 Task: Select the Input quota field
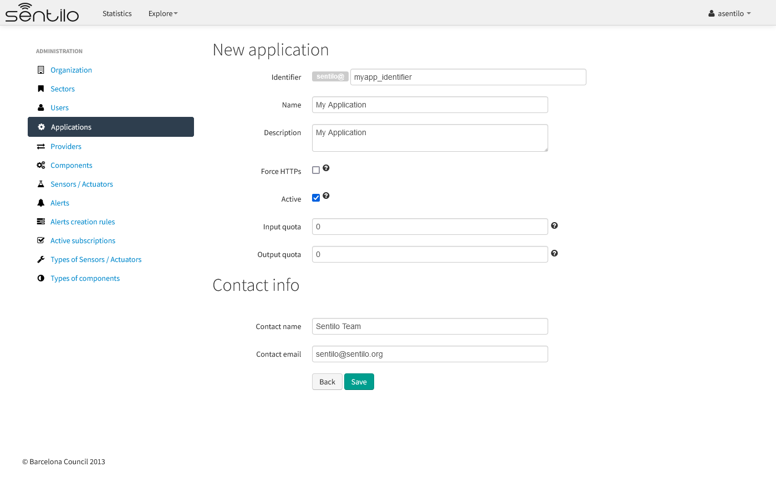point(430,227)
